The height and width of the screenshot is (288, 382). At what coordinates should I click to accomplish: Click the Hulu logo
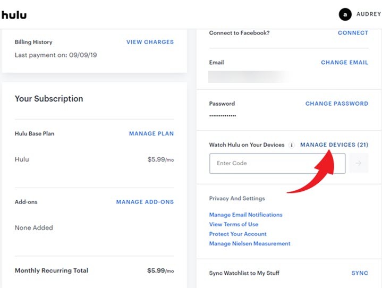[14, 15]
